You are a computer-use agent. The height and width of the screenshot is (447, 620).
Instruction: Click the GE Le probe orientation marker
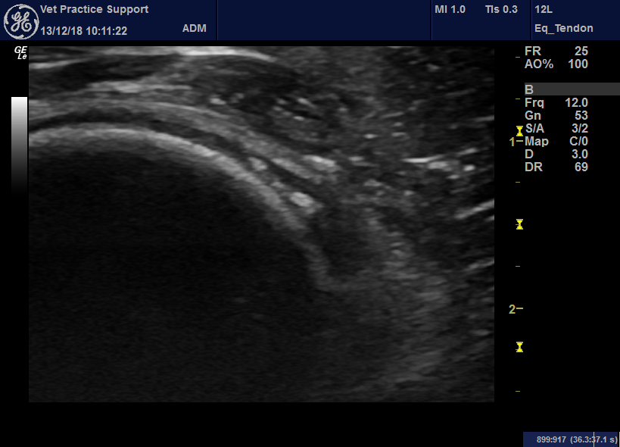(x=20, y=53)
